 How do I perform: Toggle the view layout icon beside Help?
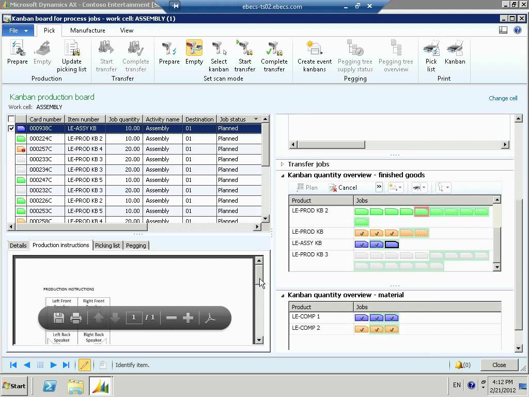pyautogui.click(x=503, y=30)
